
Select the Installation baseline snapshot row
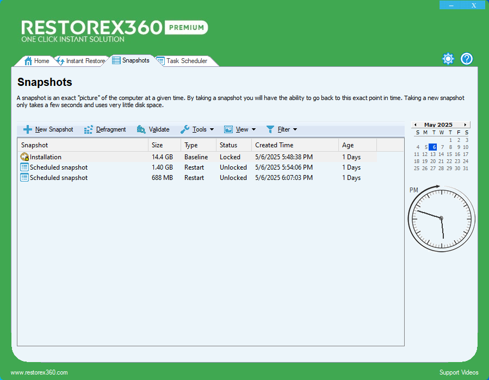click(82, 157)
